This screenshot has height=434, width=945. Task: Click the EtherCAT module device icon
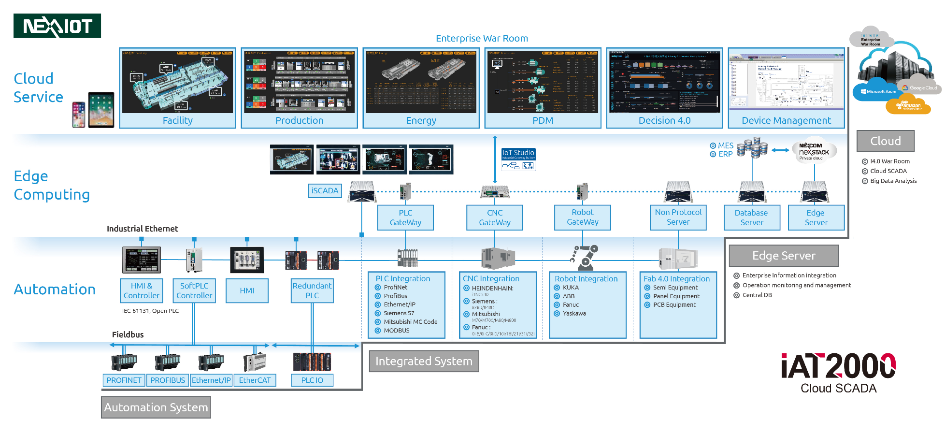click(255, 362)
